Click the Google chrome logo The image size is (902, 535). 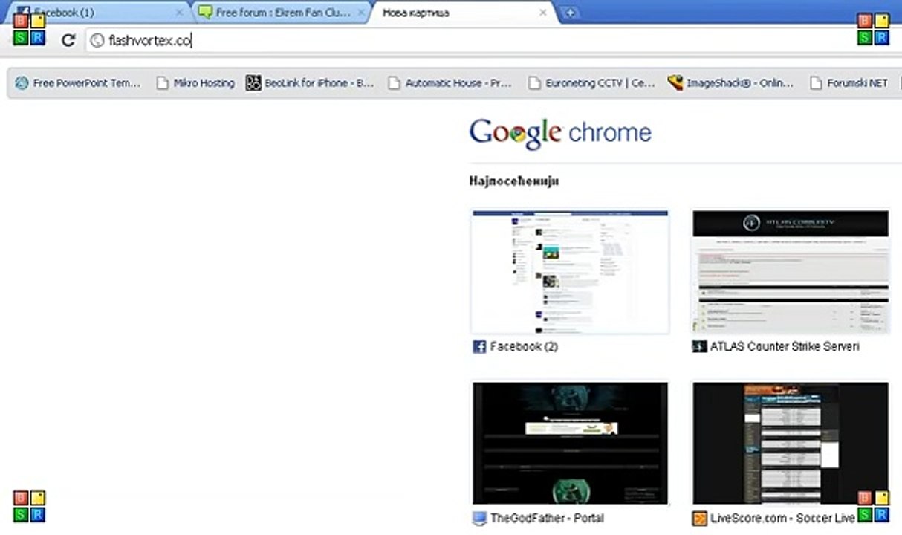tap(560, 134)
